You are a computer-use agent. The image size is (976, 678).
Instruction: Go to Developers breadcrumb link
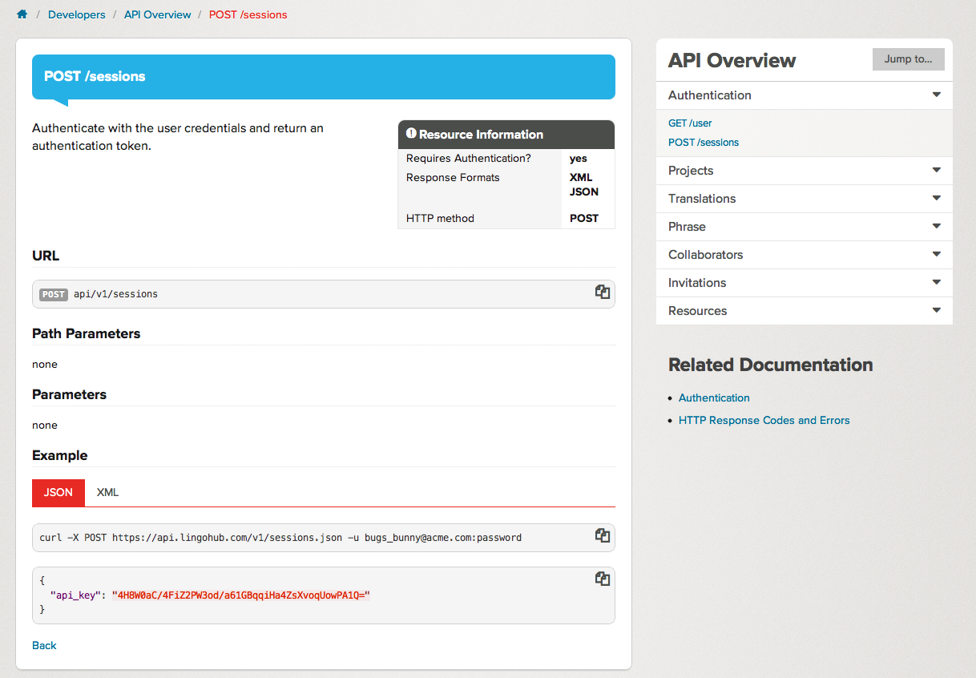(76, 14)
